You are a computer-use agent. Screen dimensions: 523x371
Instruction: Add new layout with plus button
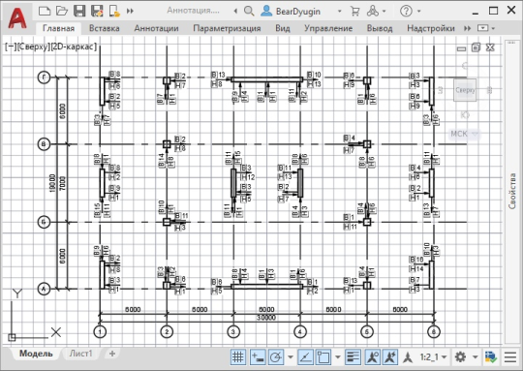point(112,354)
